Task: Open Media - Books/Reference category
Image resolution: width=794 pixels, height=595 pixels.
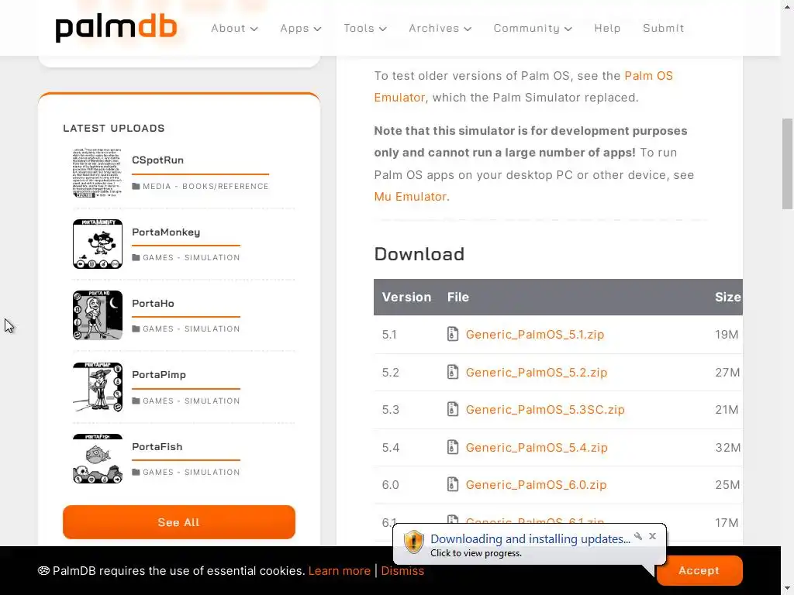Action: click(x=205, y=186)
